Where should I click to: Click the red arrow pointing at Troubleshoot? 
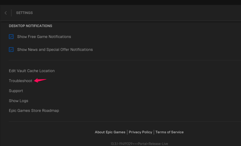tap(40, 81)
